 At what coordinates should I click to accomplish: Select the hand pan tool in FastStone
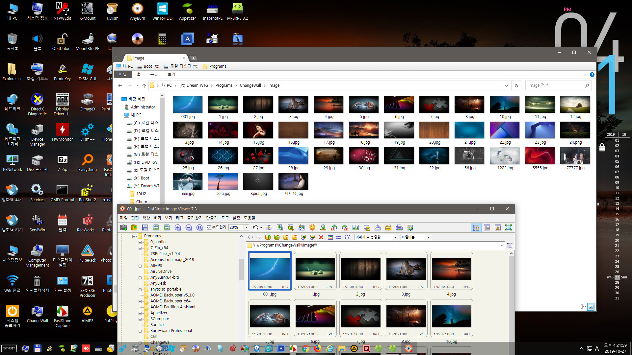(255, 227)
